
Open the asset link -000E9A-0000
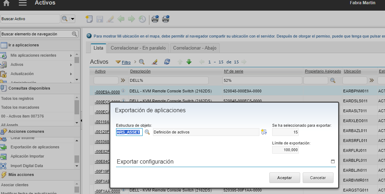[107, 92]
